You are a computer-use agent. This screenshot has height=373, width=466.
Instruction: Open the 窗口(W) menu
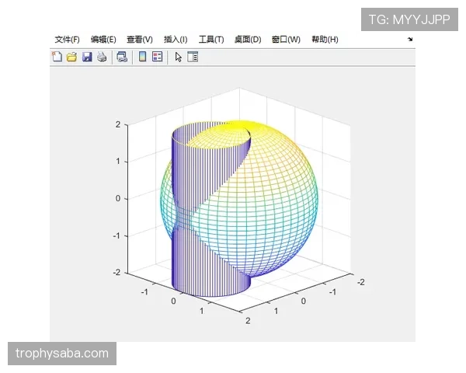click(x=286, y=40)
